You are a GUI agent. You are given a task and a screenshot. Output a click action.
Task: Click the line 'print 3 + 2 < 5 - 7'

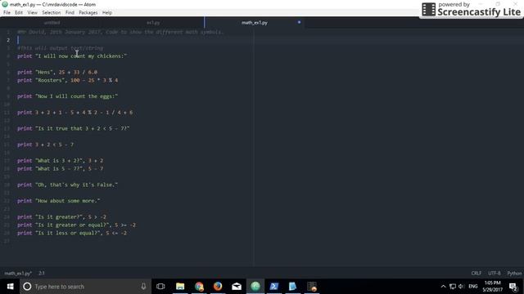[46, 145]
